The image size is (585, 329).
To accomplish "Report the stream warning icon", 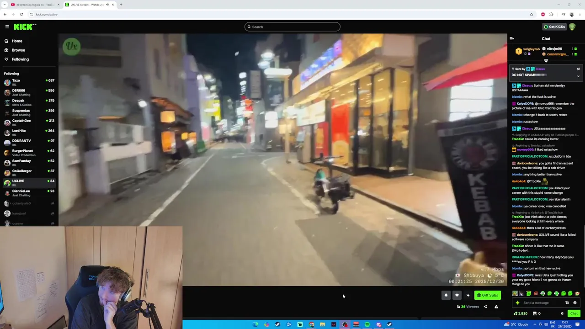I will [x=496, y=307].
